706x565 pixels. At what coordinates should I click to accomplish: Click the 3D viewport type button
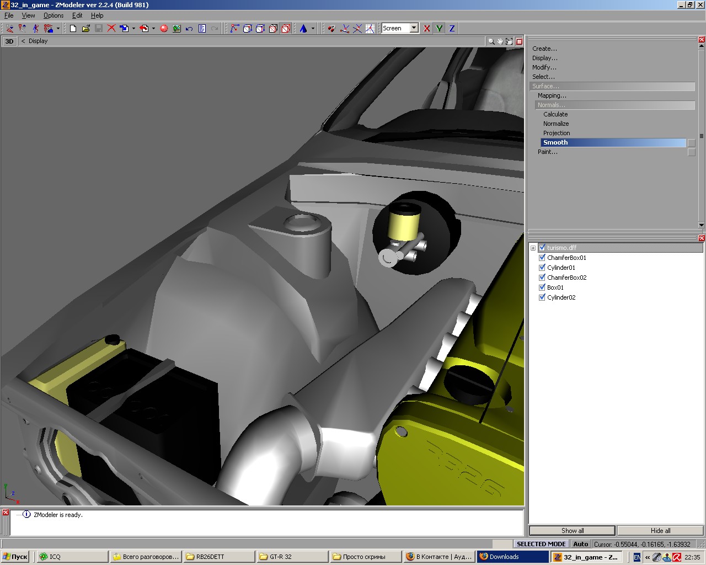[9, 41]
